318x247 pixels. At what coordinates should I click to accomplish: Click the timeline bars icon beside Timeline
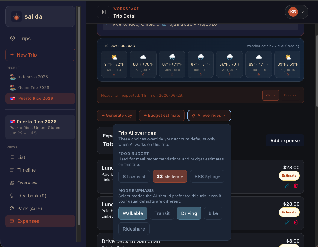[x=12, y=170]
